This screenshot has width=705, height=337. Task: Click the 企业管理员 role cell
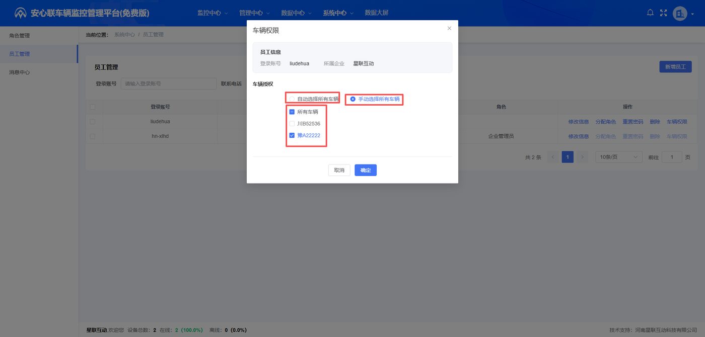(501, 136)
